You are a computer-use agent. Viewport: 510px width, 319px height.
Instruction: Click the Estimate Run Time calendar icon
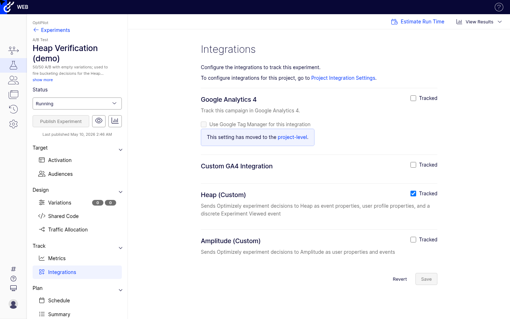(x=394, y=22)
